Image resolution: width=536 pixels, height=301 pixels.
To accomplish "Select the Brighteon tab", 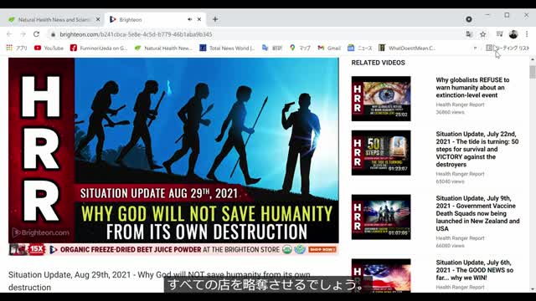I will click(156, 19).
